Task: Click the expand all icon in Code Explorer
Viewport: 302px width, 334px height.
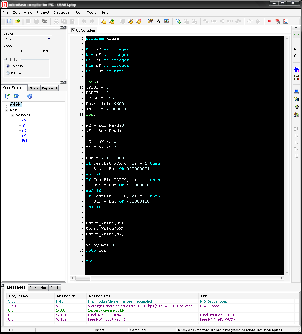Action: click(x=7, y=96)
